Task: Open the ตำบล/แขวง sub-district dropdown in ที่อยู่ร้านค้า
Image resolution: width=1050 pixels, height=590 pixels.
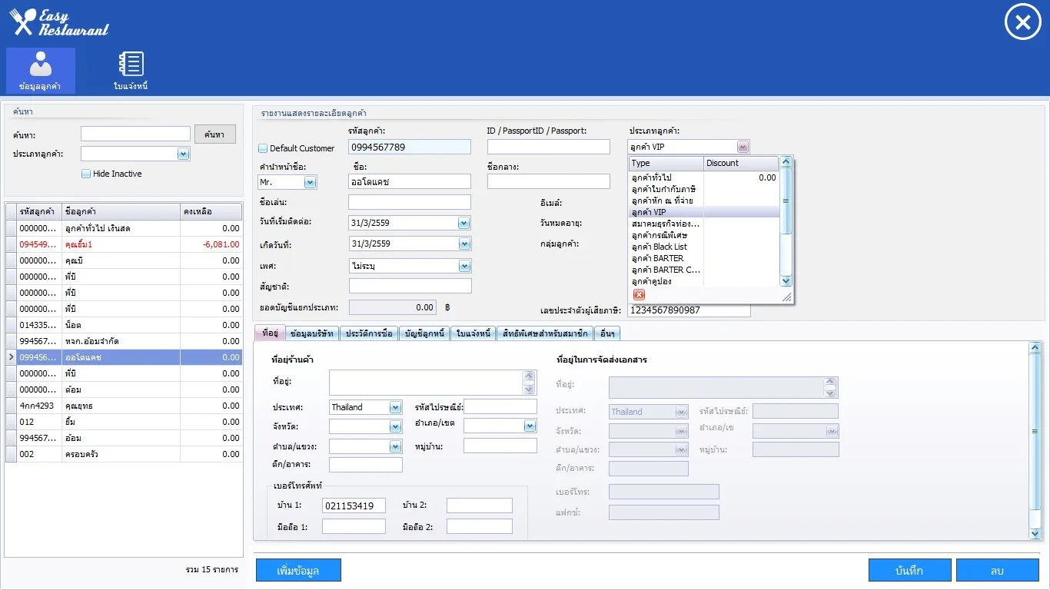Action: 395,446
